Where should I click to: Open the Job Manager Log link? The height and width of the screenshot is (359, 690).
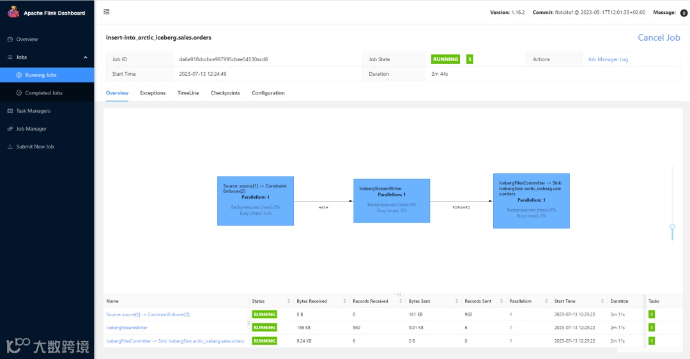(608, 59)
